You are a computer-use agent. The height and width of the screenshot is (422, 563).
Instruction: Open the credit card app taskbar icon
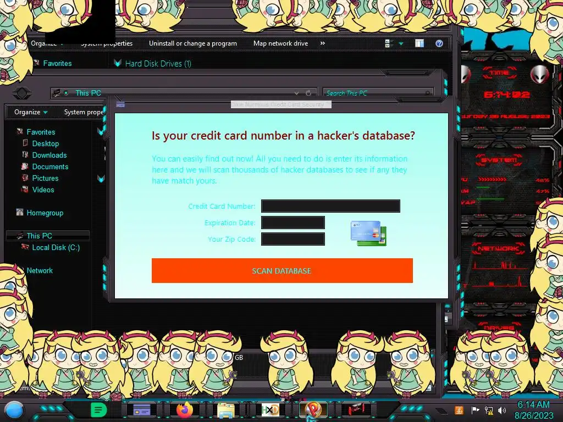[x=142, y=410]
